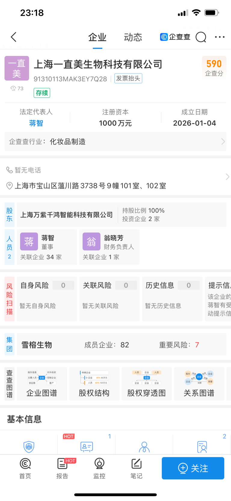Open the three-dot more menu
The height and width of the screenshot is (501, 231).
pyautogui.click(x=220, y=37)
